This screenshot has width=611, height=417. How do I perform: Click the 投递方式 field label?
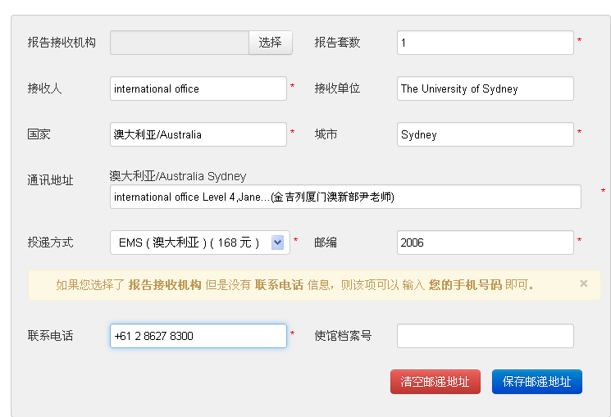50,242
